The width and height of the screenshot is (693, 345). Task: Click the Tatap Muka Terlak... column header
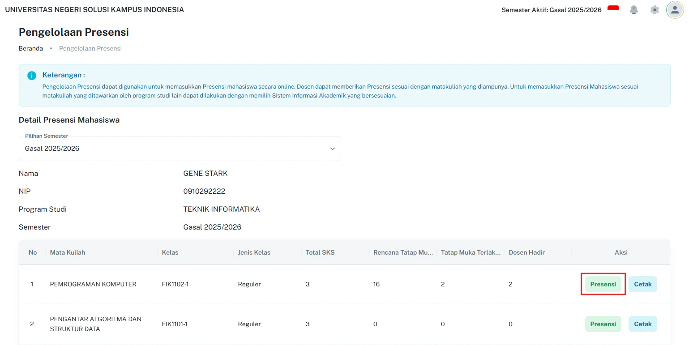471,252
